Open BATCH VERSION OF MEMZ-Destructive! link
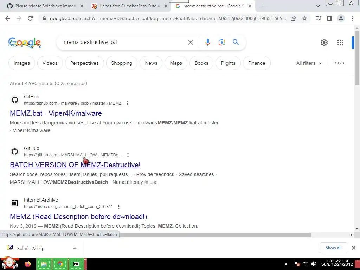Image resolution: width=360 pixels, height=270 pixels. click(x=75, y=165)
